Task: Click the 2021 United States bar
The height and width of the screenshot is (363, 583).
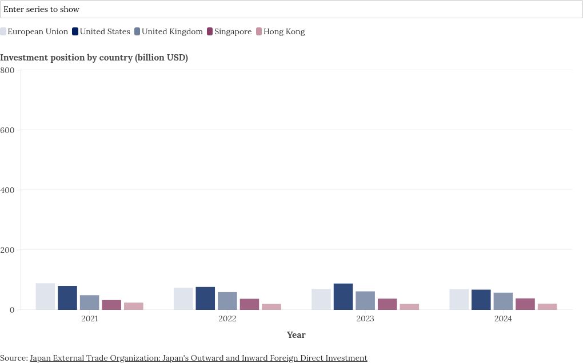Action: [x=67, y=298]
